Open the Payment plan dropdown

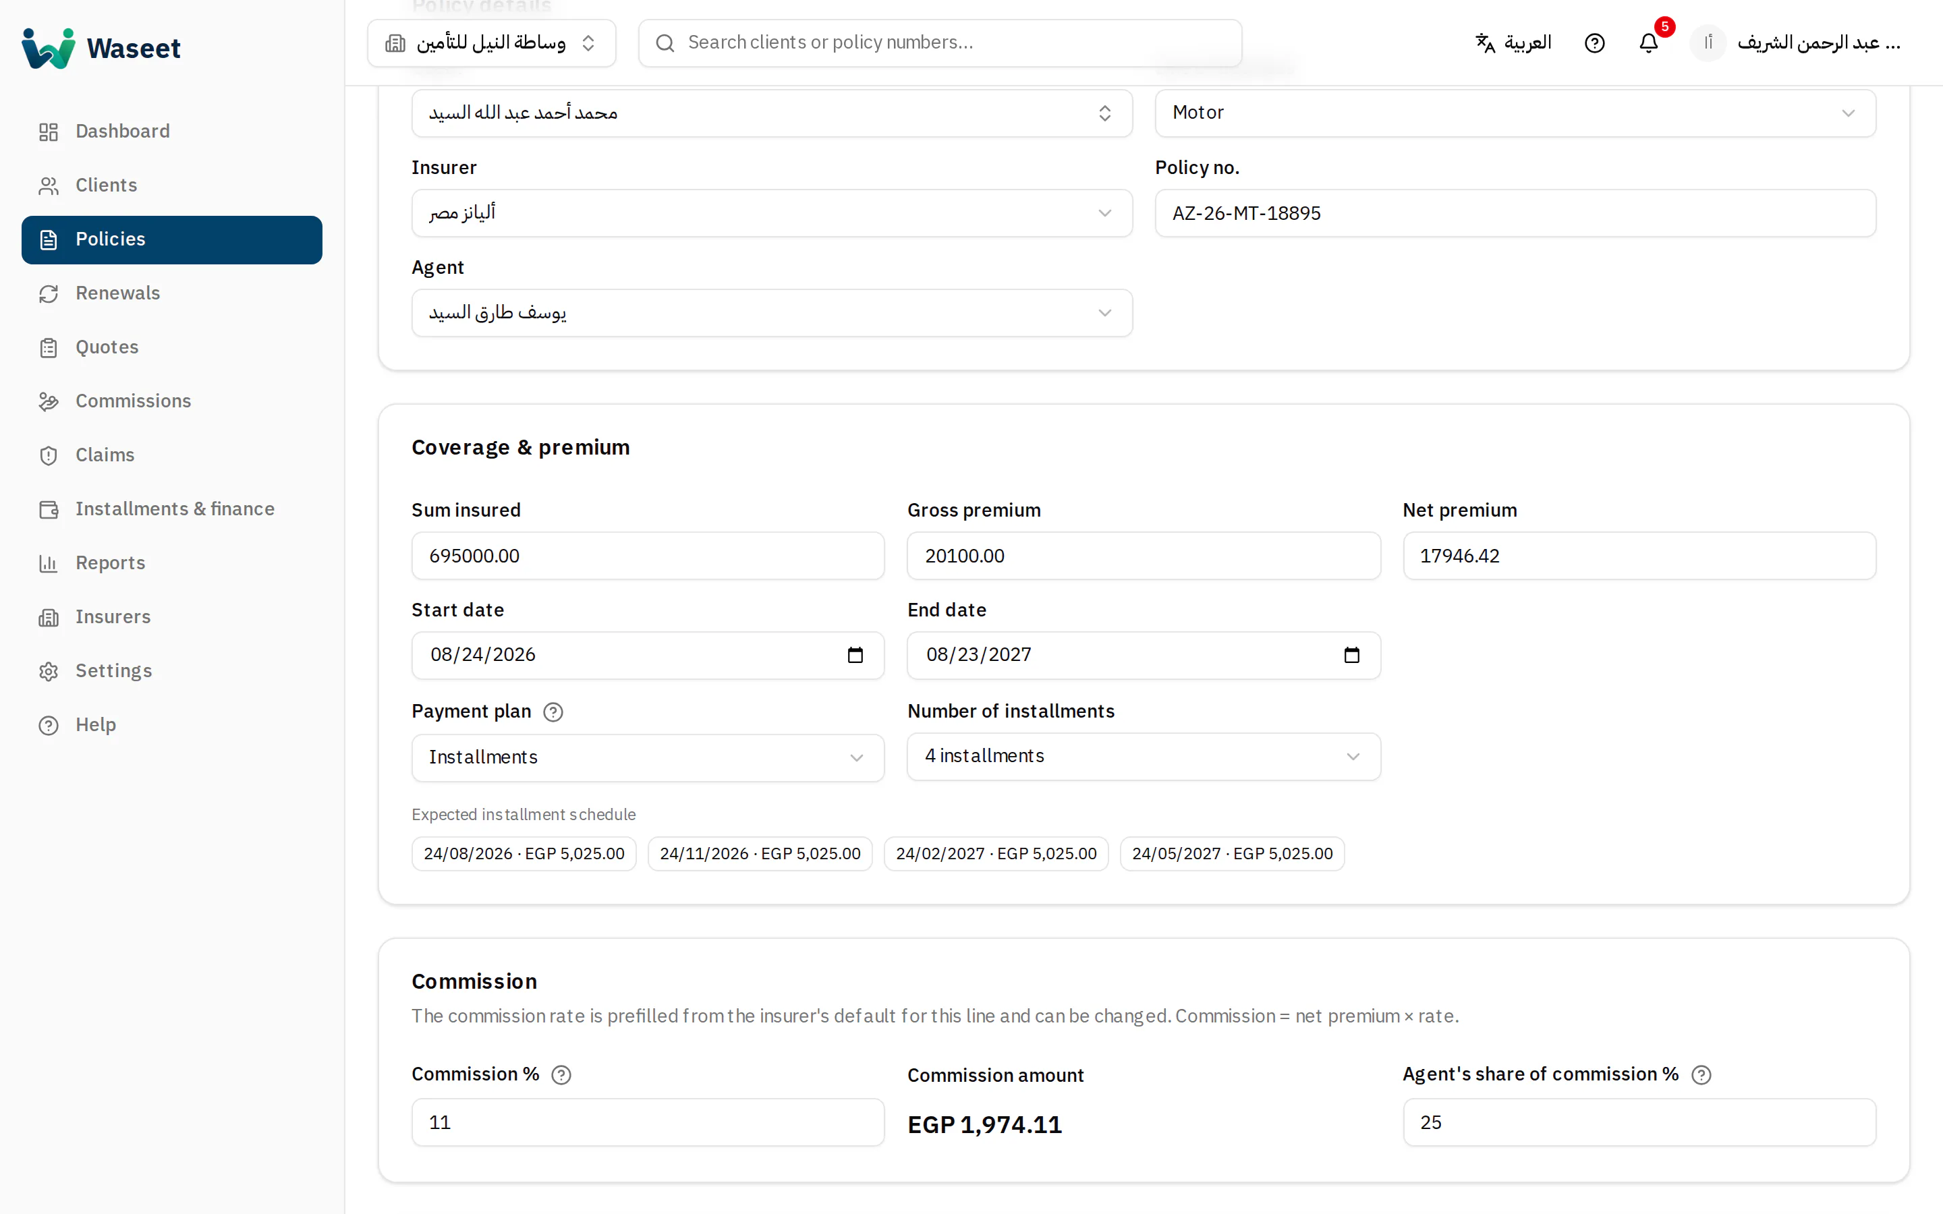[648, 758]
